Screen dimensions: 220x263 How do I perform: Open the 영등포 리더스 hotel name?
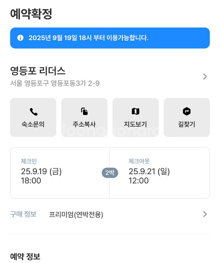pyautogui.click(x=38, y=71)
